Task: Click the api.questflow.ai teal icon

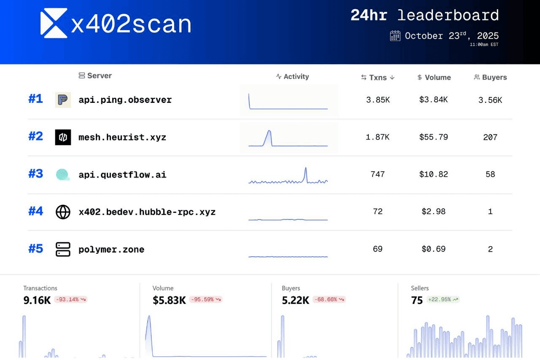Action: click(x=63, y=175)
